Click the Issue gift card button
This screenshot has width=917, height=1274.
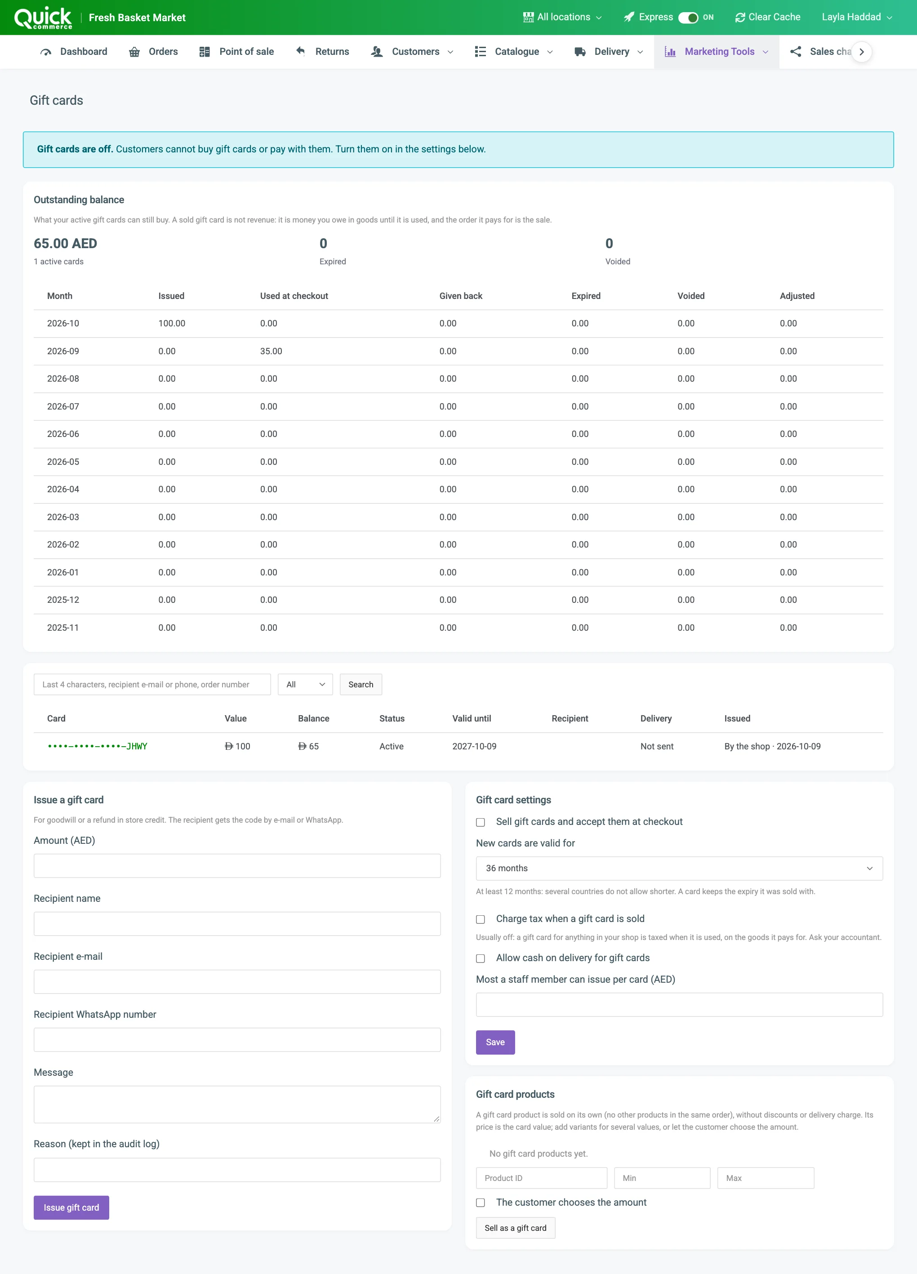71,1208
